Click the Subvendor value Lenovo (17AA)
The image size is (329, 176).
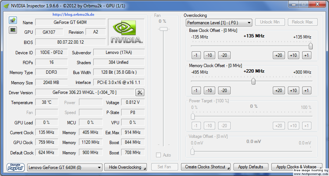click(x=119, y=52)
